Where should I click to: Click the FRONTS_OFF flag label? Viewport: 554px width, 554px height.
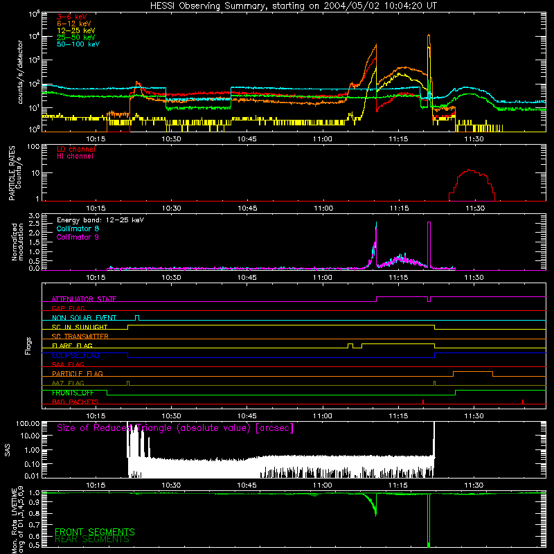click(x=73, y=393)
